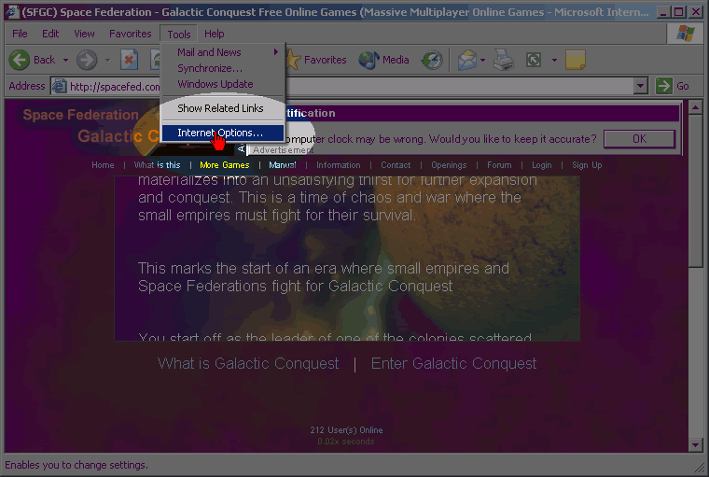Open the Favorites star toolbar button

[x=315, y=60]
